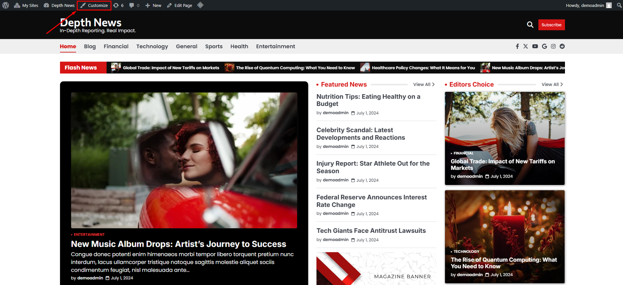
Task: Open the YouTube social icon link
Action: coord(535,46)
